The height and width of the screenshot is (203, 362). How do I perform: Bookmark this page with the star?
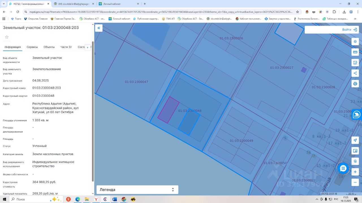298,12
